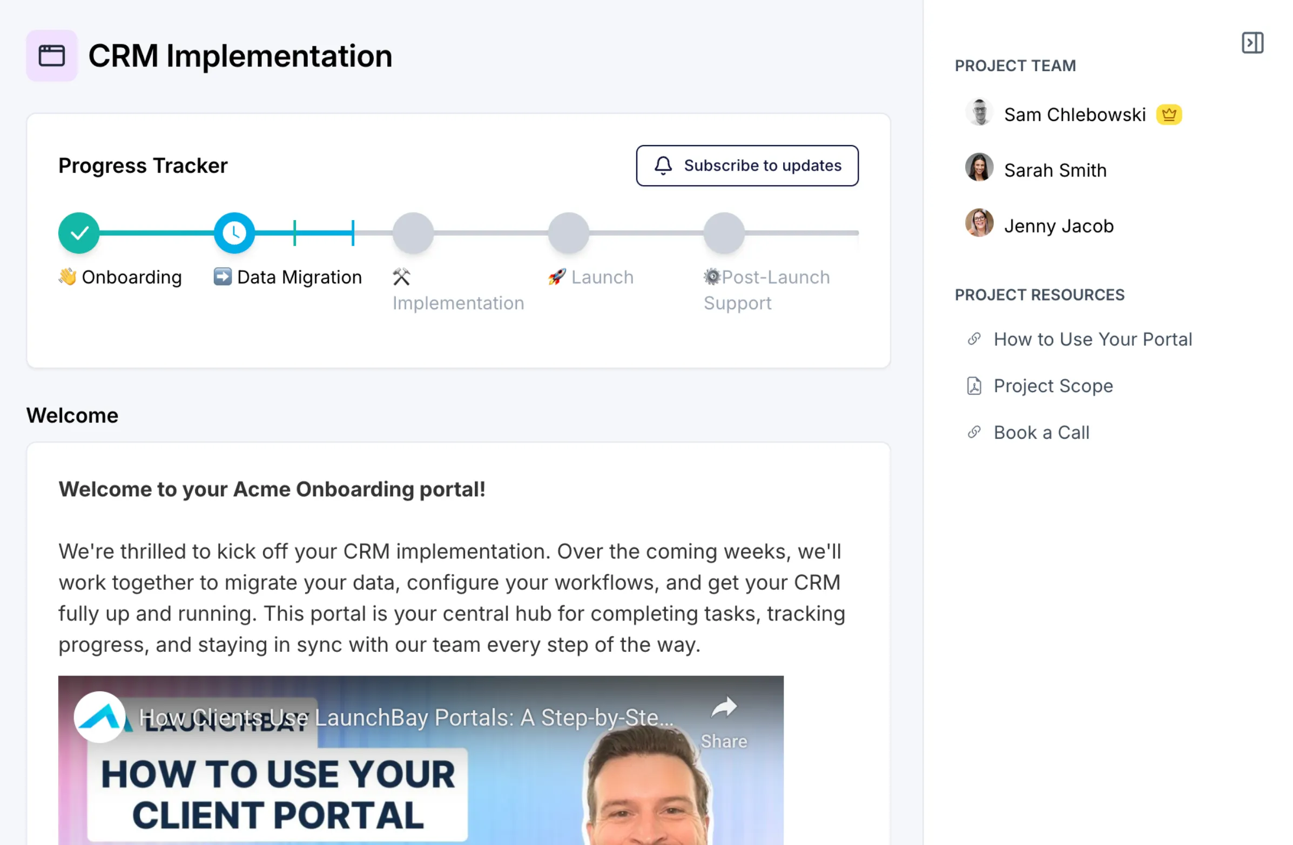Collapse the right sidebar panel
This screenshot has height=845, width=1293.
pyautogui.click(x=1252, y=43)
